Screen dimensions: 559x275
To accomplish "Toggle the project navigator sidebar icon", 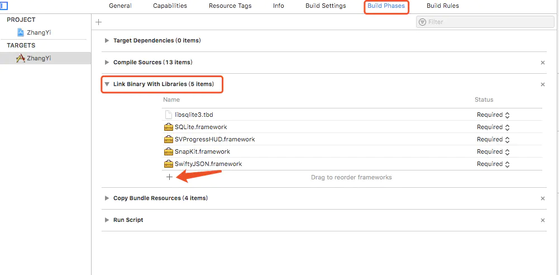I will point(3,6).
